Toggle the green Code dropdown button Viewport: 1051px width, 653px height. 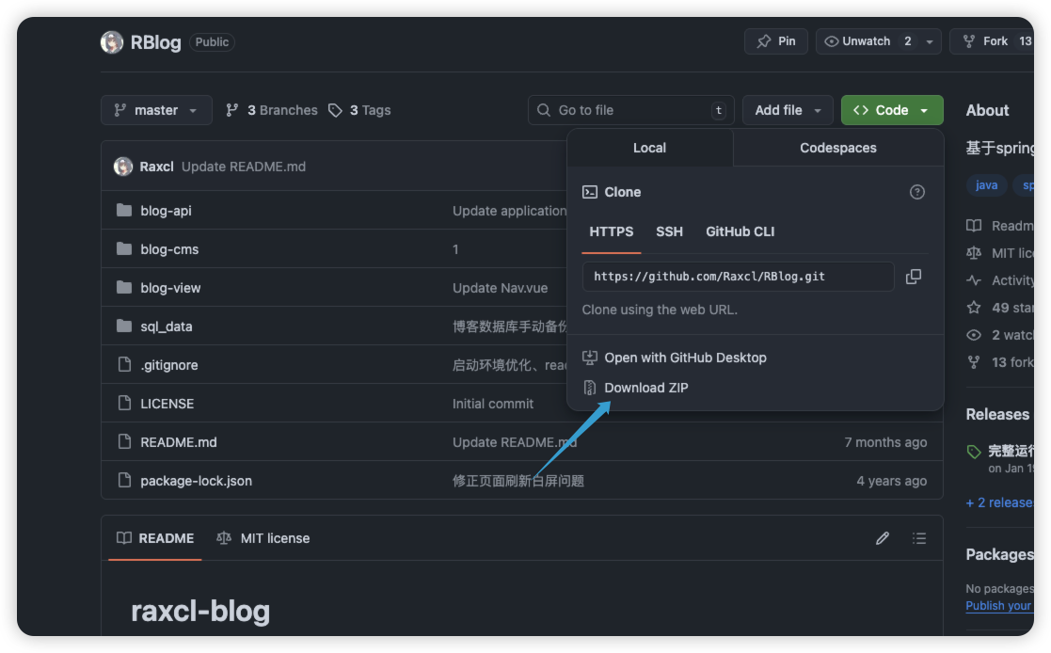point(891,110)
